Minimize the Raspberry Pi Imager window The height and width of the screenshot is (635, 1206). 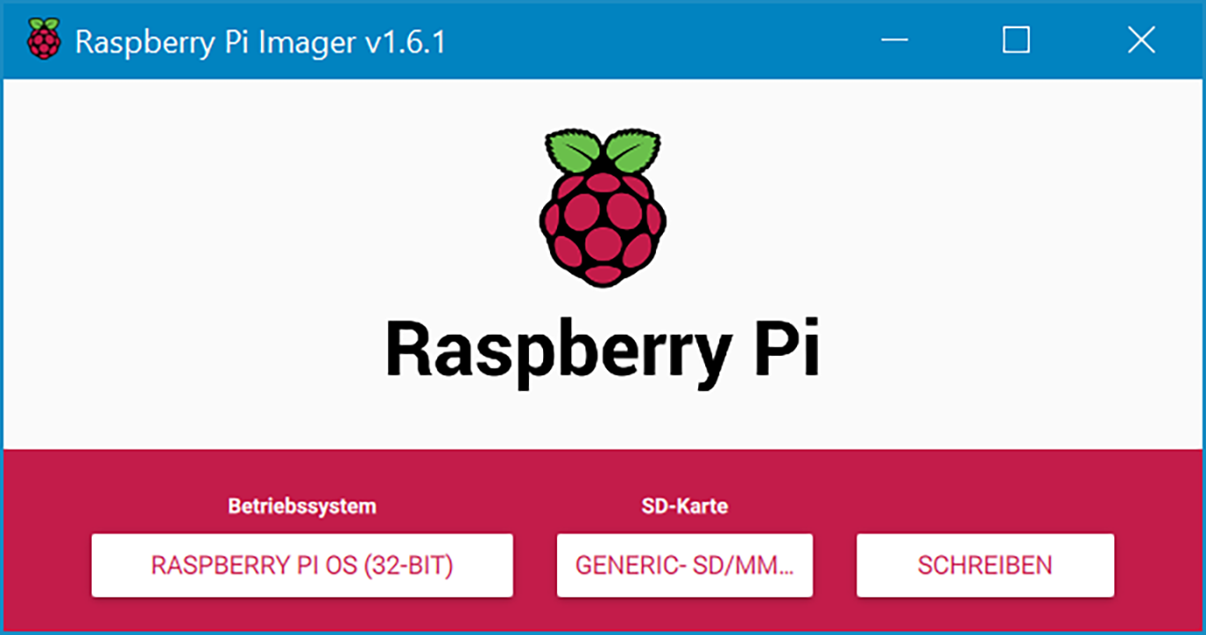coord(894,41)
